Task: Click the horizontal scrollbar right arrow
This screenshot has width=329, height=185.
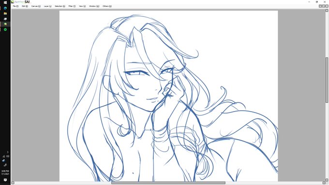Action: [x=324, y=183]
